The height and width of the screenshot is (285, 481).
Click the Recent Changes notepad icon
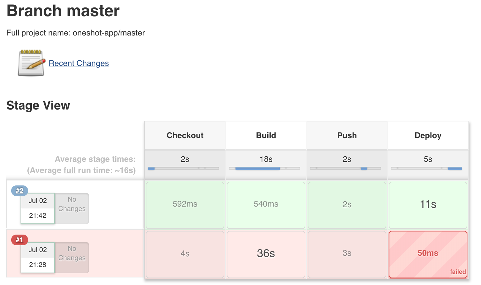(x=31, y=63)
